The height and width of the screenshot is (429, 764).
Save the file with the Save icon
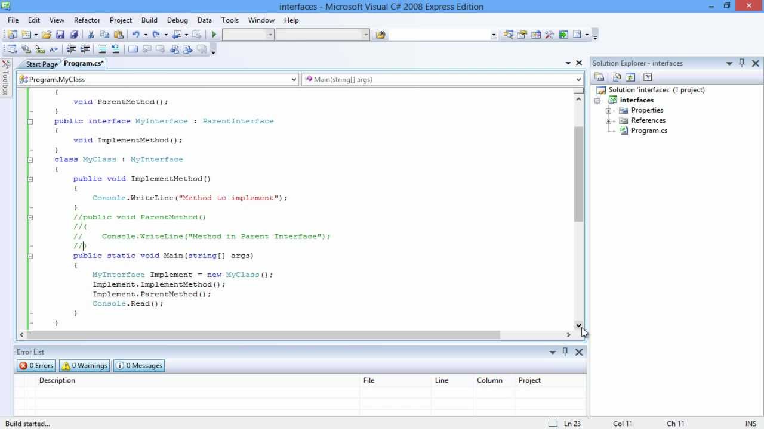point(60,35)
